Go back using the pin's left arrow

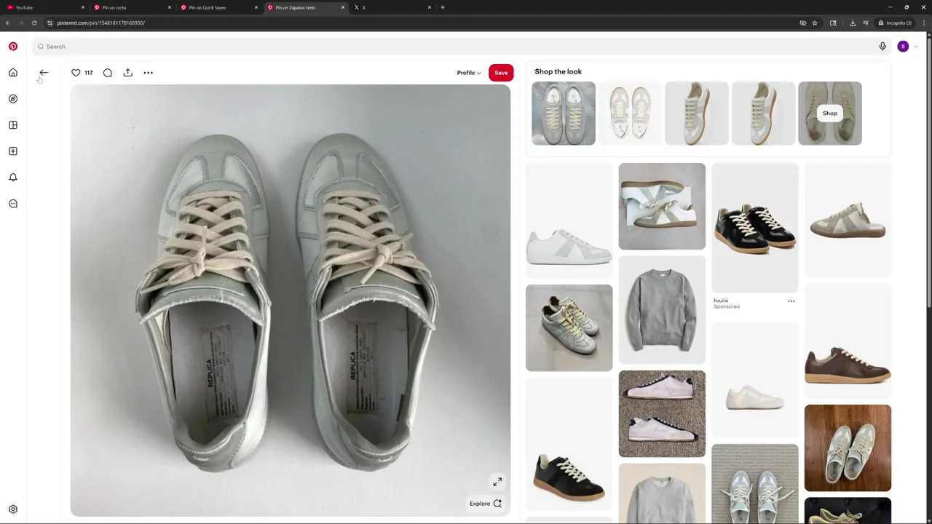(x=44, y=73)
